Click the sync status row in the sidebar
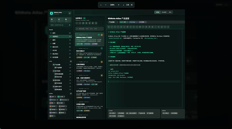The image size is (232, 129). pyautogui.click(x=61, y=25)
